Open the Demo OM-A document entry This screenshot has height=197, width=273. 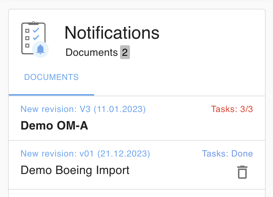[x=54, y=126]
